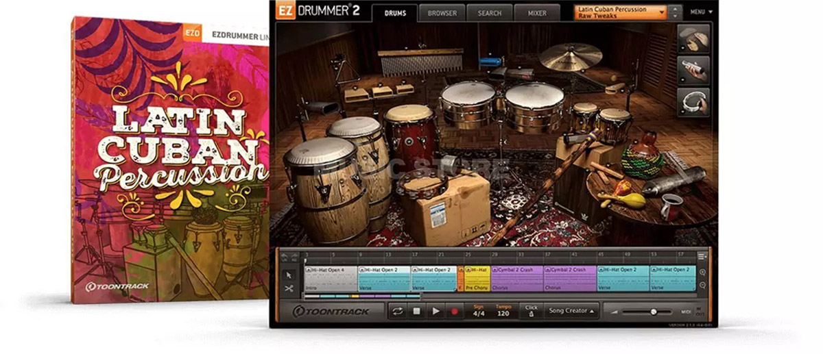The height and width of the screenshot is (354, 823).
Task: Switch to the Mixer tab
Action: [537, 13]
